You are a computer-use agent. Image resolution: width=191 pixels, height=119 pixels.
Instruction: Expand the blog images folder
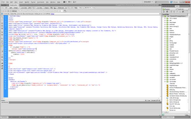click(x=165, y=23)
